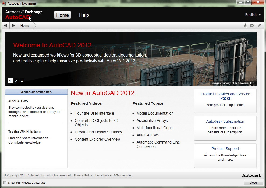Image resolution: width=266 pixels, height=188 pixels.
Task: Enable Show this window at start up
Action: pos(5,182)
